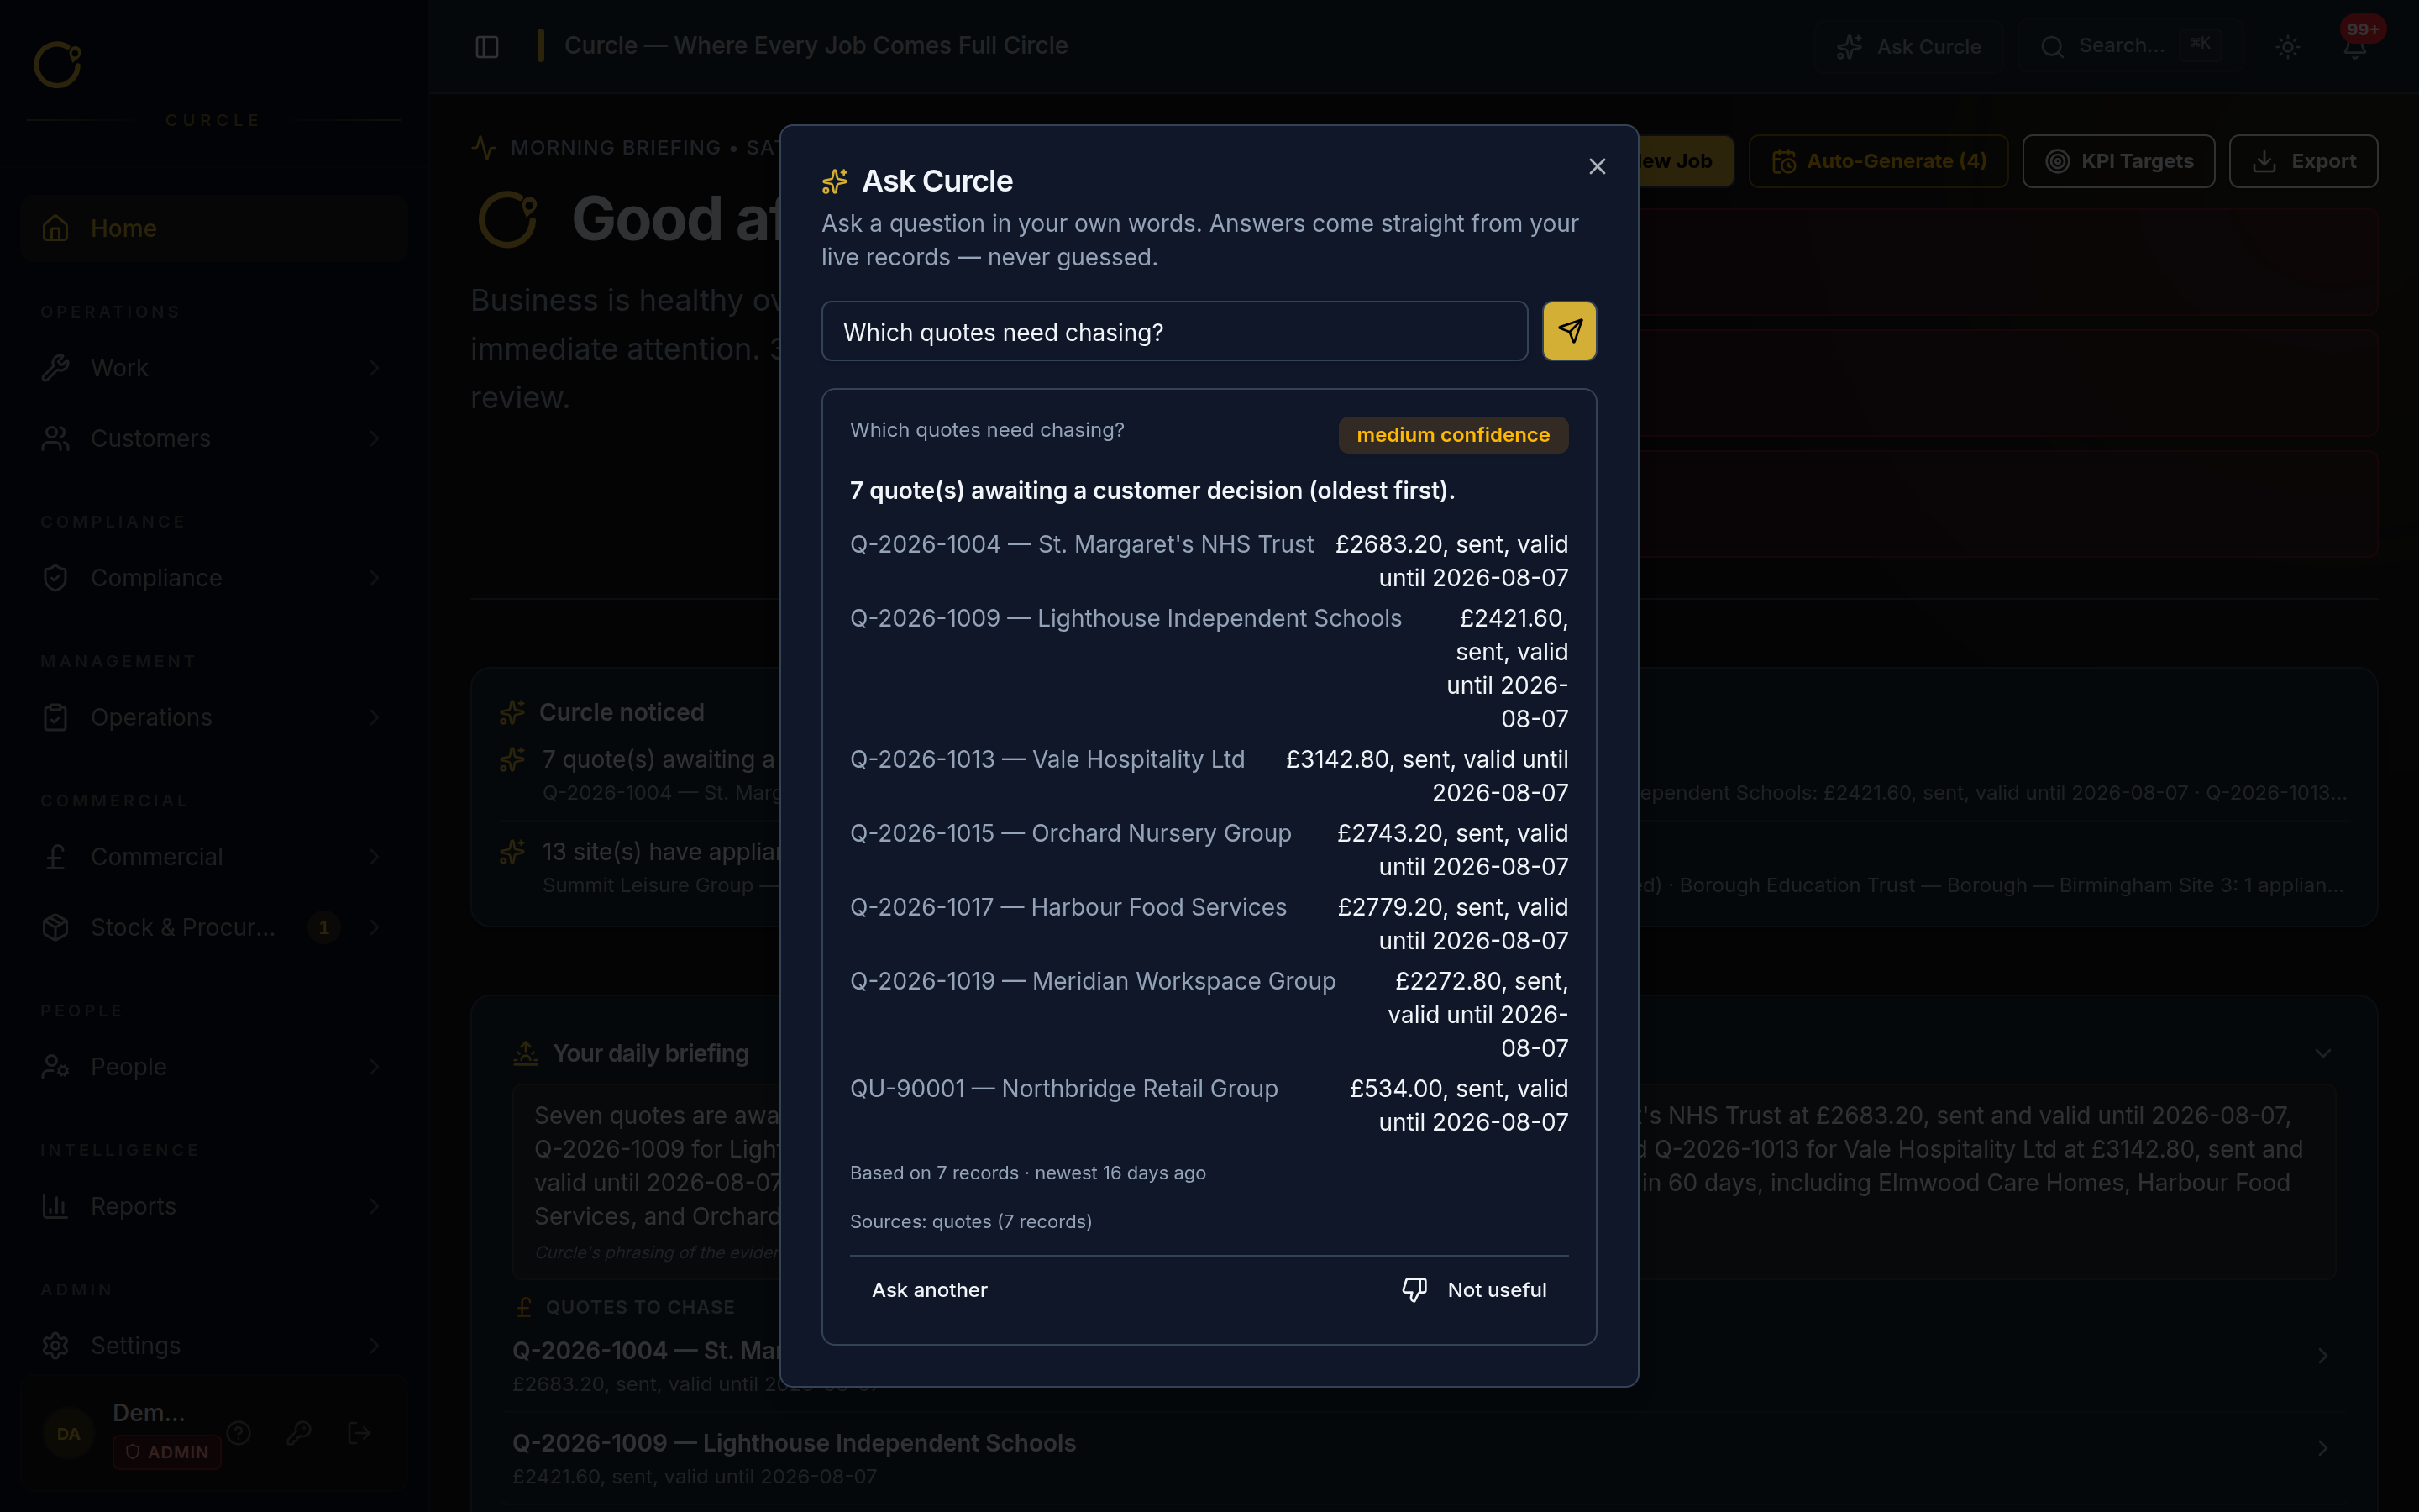Open the Work menu item
Viewport: 2419px width, 1512px height.
[x=213, y=368]
